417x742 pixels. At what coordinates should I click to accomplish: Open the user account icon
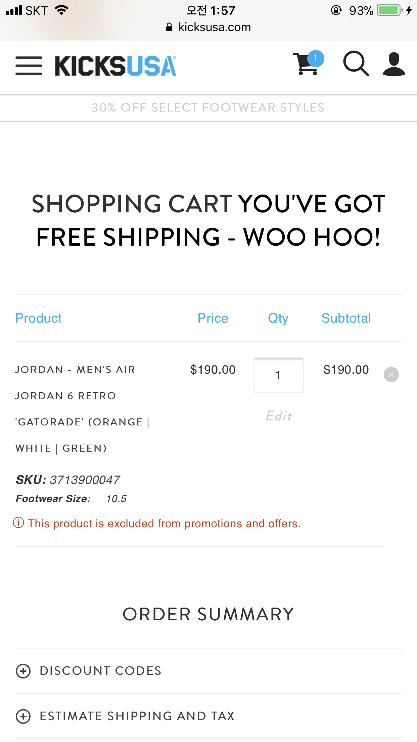(394, 64)
